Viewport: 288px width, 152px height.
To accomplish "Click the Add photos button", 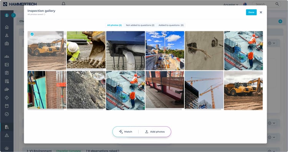I will click(x=155, y=132).
